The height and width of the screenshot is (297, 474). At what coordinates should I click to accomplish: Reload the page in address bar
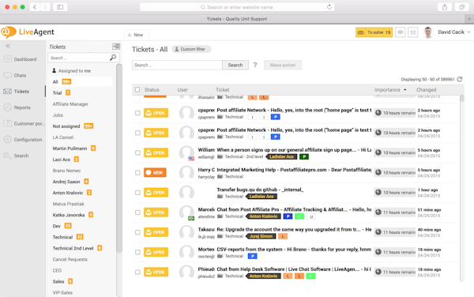(x=329, y=7)
